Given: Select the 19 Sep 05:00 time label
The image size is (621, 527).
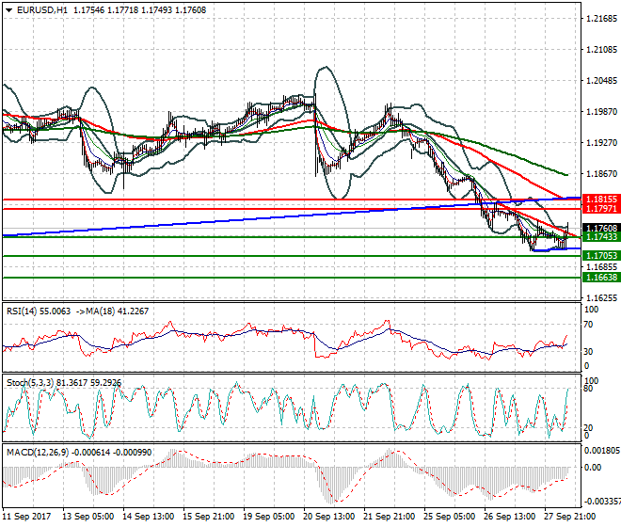Looking at the screenshot, I should point(268,517).
